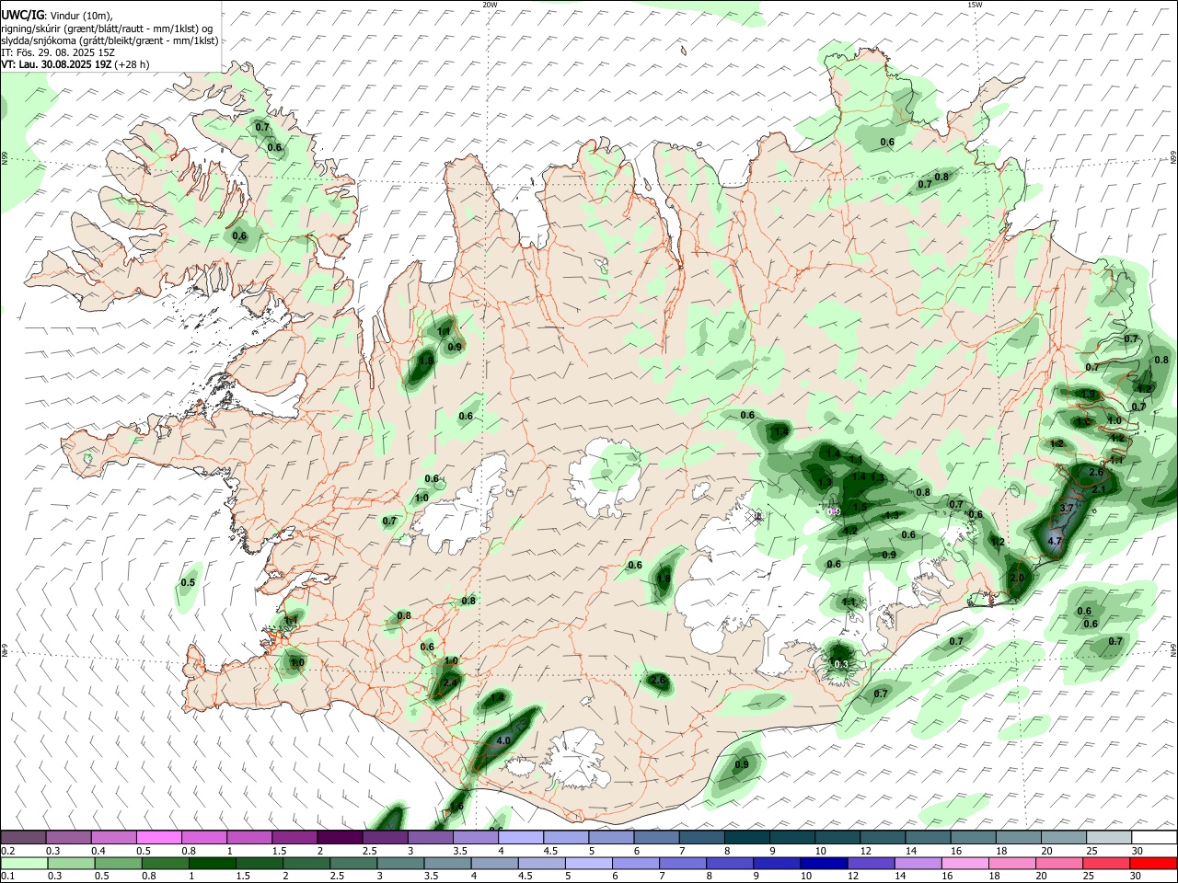Screen dimensions: 1178x883
Task: Click the 64N latitude label on right edge
Action: [x=1173, y=648]
